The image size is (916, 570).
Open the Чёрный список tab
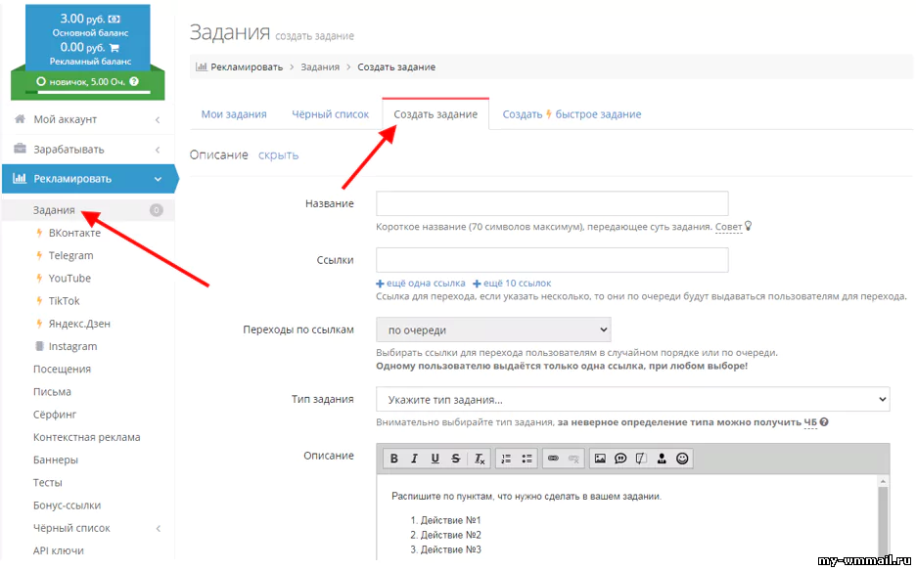click(x=330, y=114)
